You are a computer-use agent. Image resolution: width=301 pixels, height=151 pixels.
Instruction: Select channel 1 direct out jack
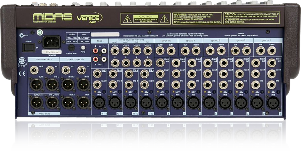tap(272, 63)
